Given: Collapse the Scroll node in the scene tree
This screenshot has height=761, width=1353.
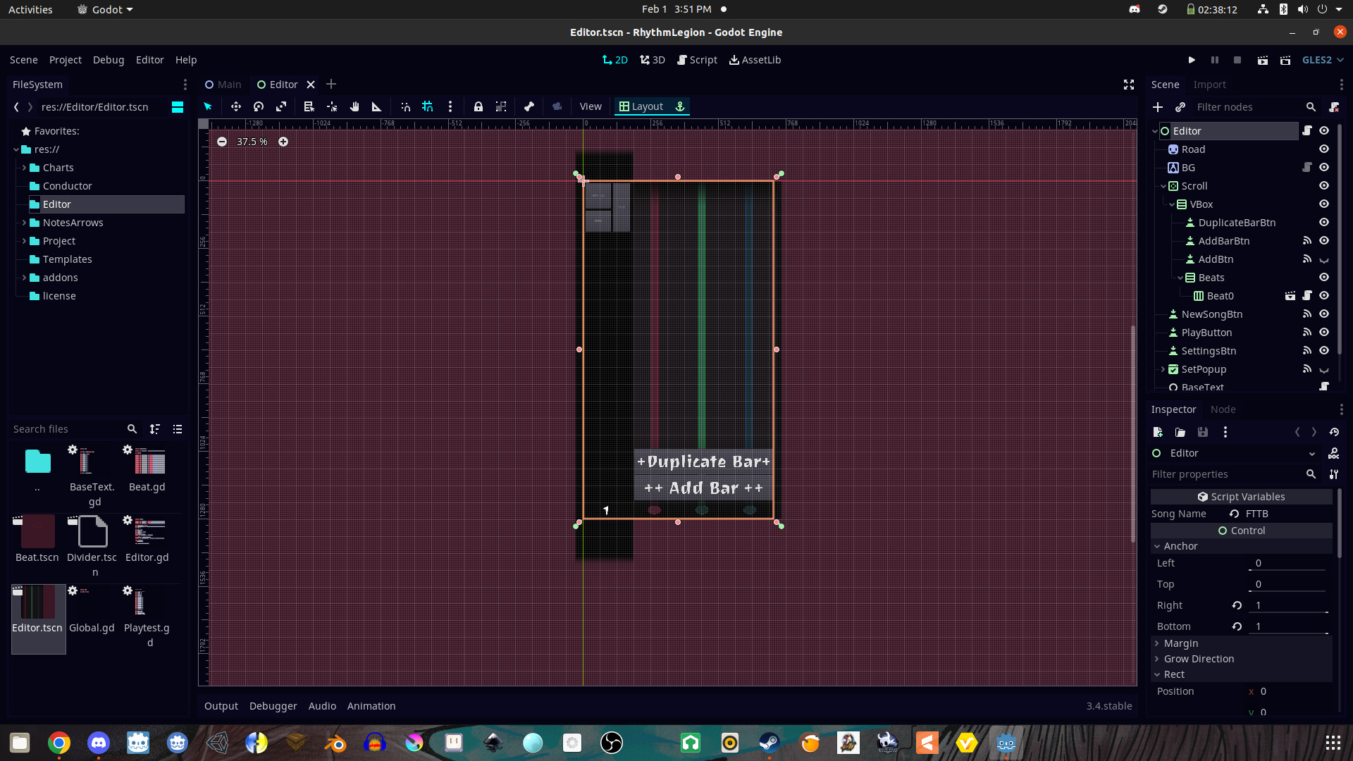Looking at the screenshot, I should [1163, 185].
